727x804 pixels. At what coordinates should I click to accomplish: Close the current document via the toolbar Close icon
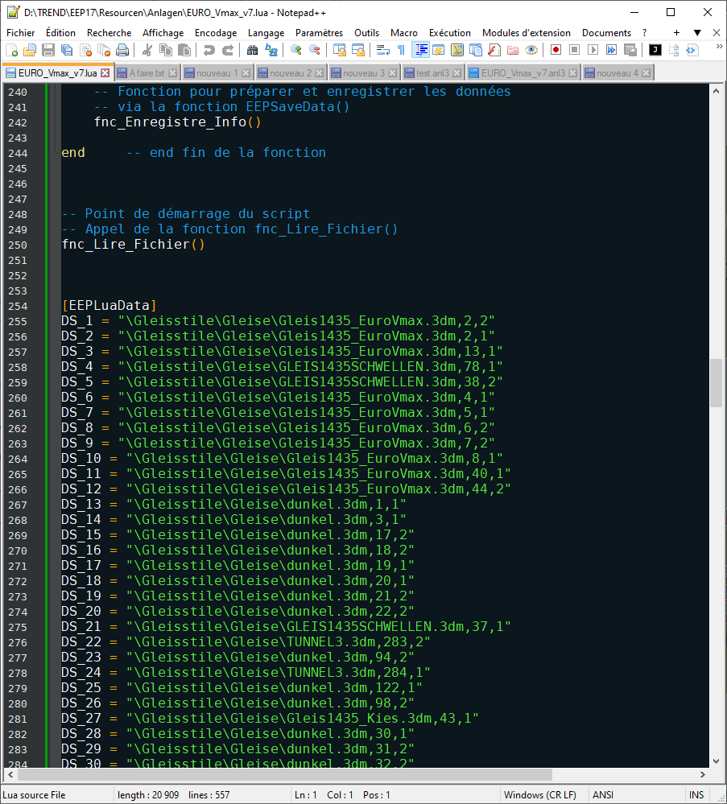pyautogui.click(x=85, y=50)
